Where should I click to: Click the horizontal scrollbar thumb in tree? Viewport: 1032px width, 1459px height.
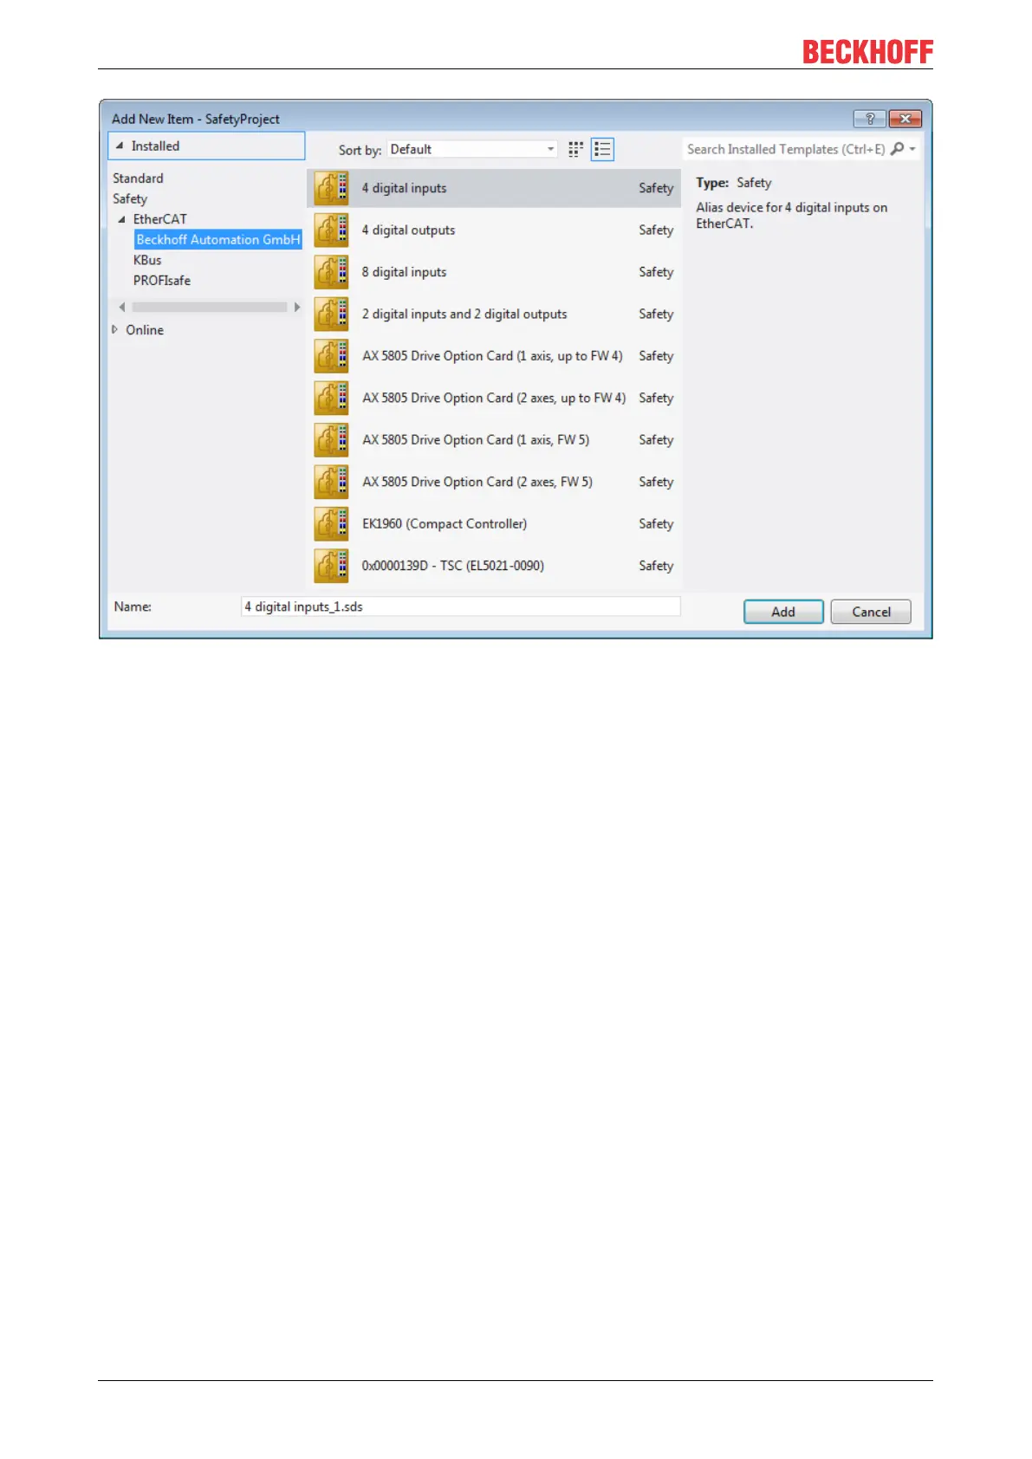210,307
